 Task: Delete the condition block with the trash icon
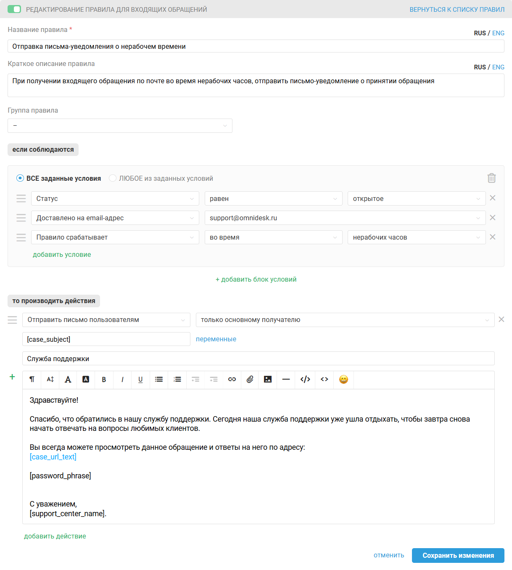(491, 178)
